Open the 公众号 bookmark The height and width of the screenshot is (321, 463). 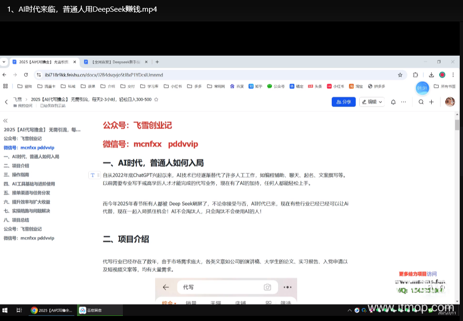(x=276, y=86)
